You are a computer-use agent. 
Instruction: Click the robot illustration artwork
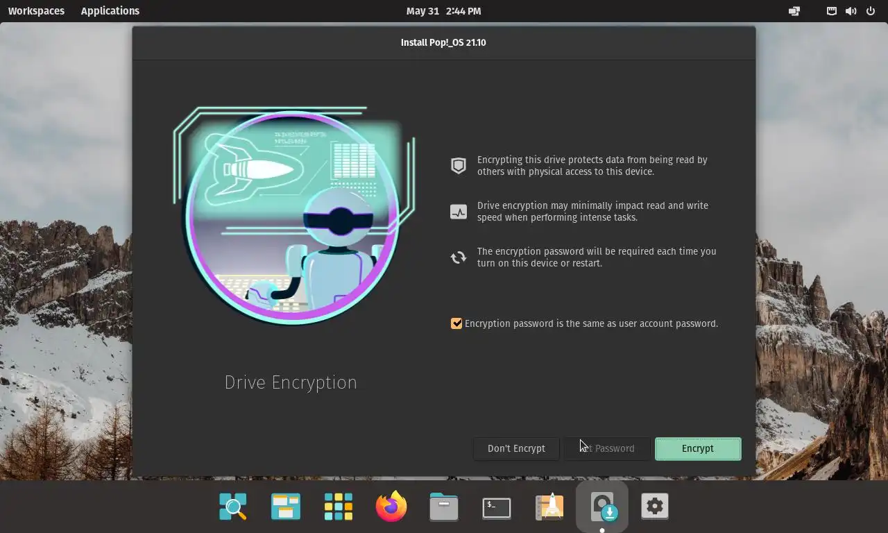(293, 215)
